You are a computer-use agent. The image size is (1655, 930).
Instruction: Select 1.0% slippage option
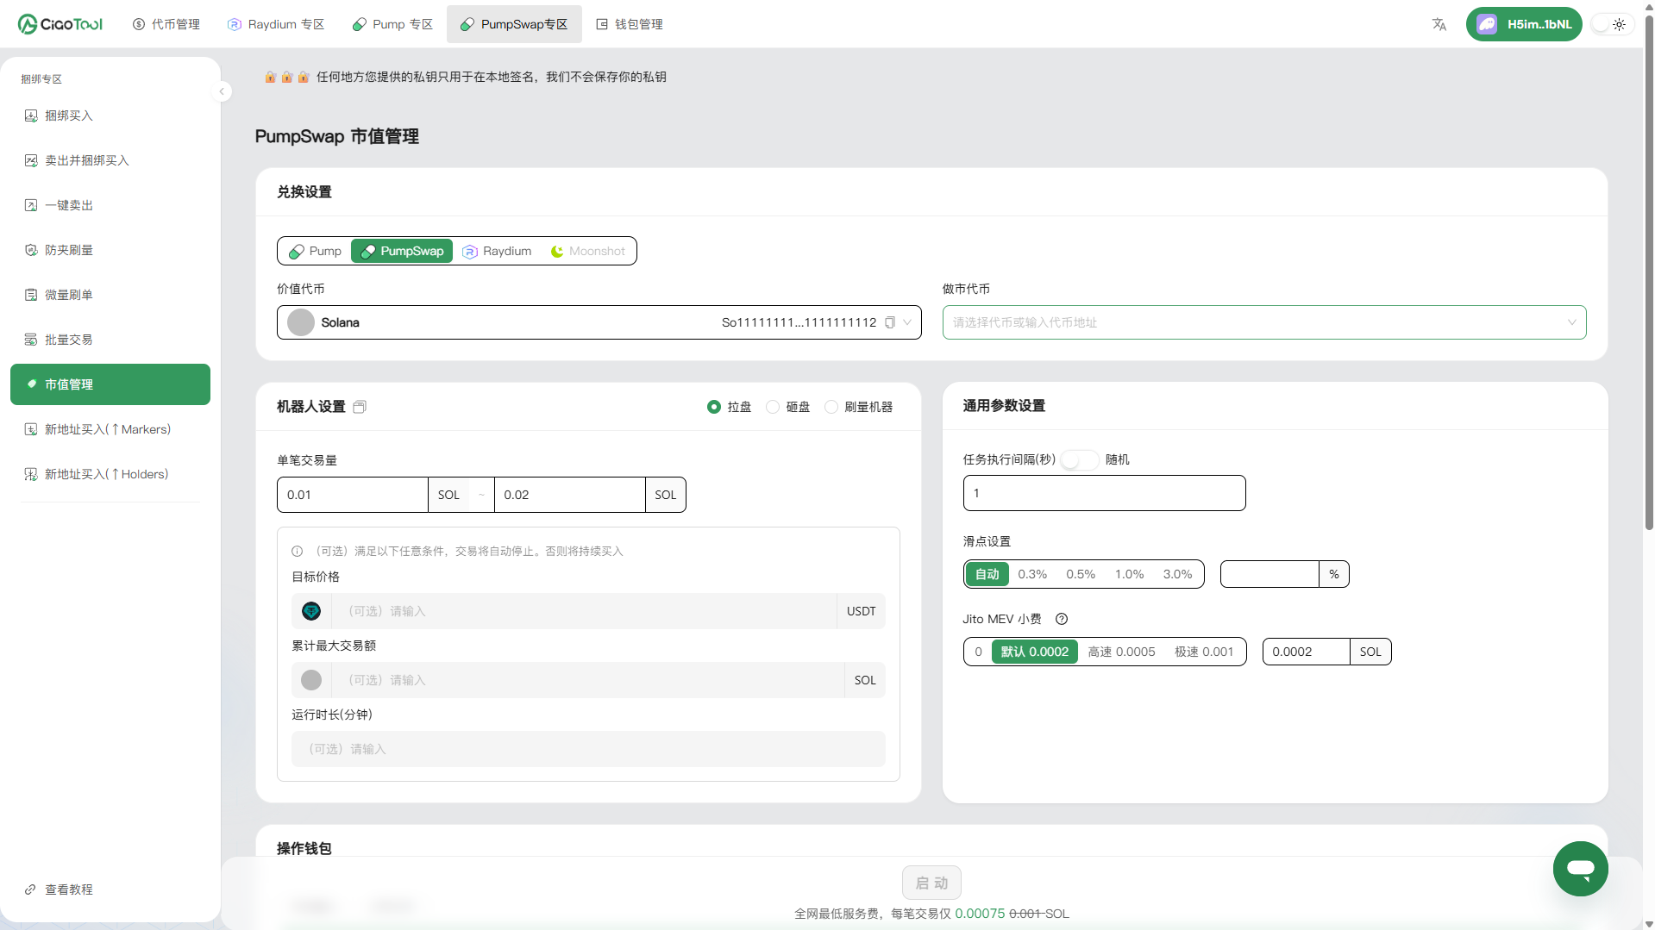[x=1129, y=574]
